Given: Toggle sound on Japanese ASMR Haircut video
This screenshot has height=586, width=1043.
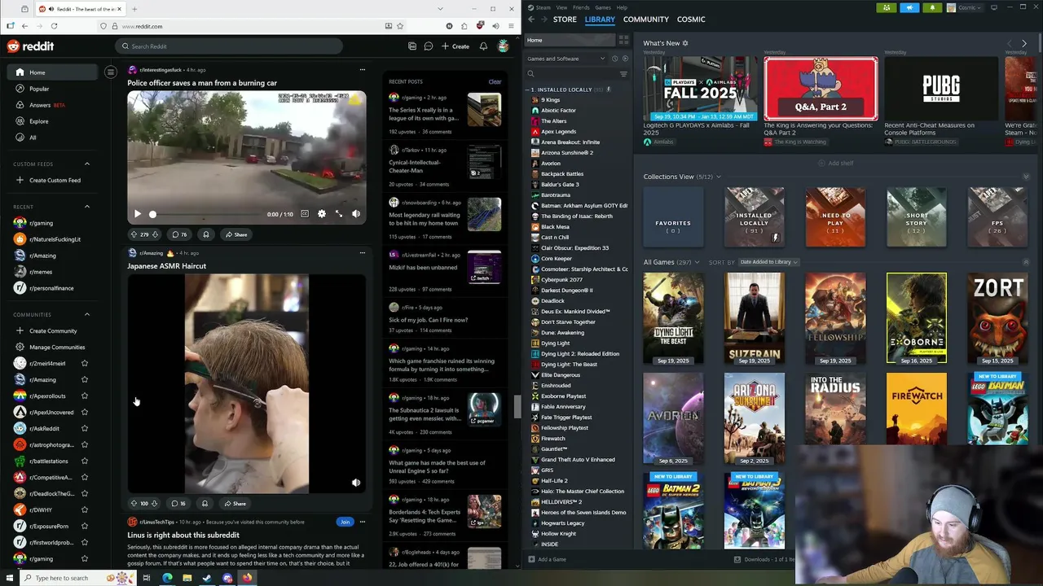Looking at the screenshot, I should (356, 483).
